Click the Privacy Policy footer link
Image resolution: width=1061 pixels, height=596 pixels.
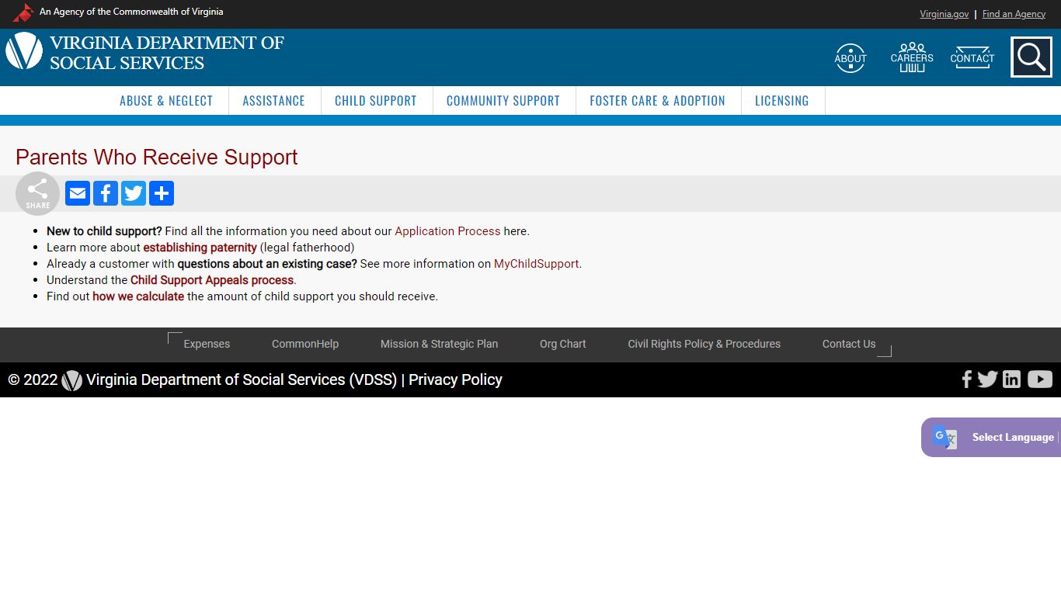(455, 379)
